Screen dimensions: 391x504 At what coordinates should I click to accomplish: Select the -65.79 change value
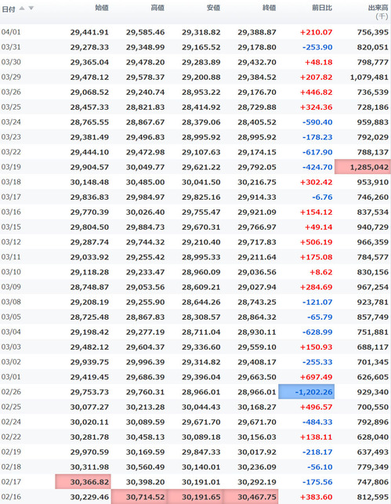click(320, 317)
